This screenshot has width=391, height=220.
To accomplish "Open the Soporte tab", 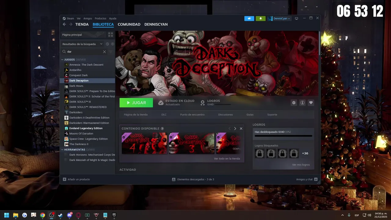I will [x=272, y=115].
